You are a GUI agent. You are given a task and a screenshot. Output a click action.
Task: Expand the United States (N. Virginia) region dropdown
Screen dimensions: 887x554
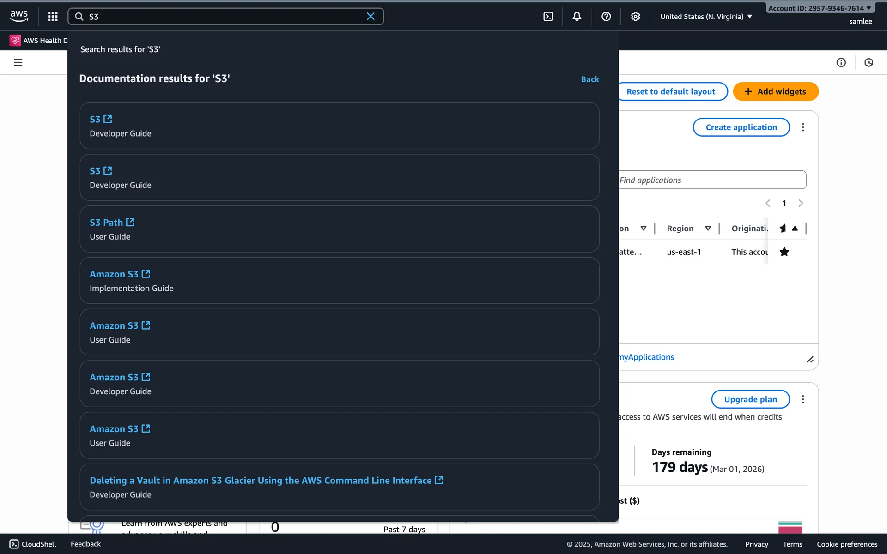point(706,17)
